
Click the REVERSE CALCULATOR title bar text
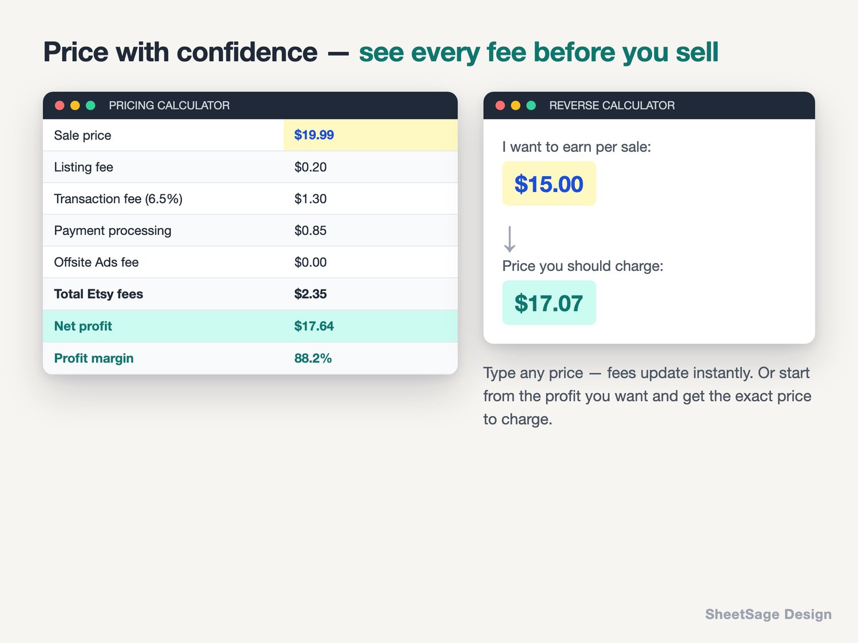coord(612,105)
